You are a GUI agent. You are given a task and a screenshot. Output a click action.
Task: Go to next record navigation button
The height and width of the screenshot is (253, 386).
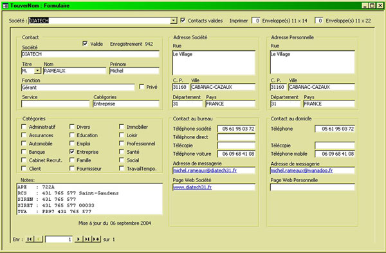click(78, 239)
